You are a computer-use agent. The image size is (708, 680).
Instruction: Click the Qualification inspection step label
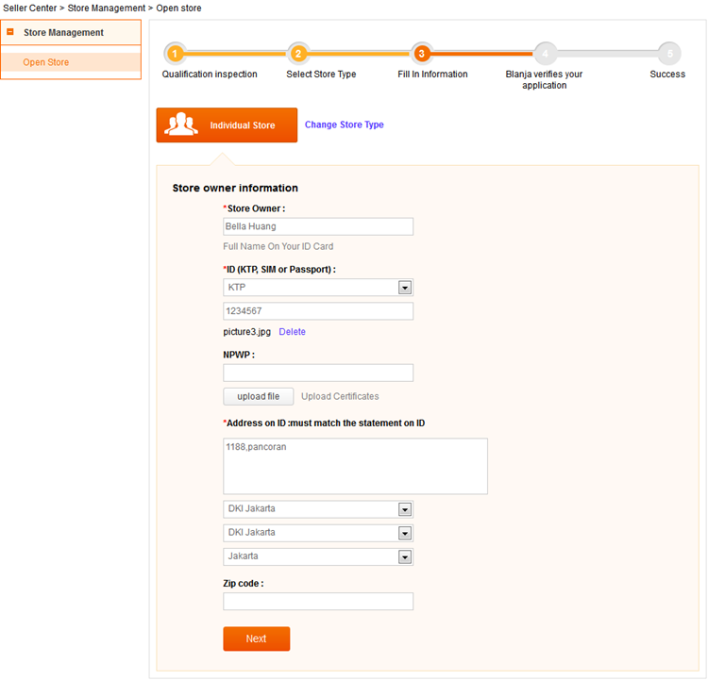(x=210, y=74)
